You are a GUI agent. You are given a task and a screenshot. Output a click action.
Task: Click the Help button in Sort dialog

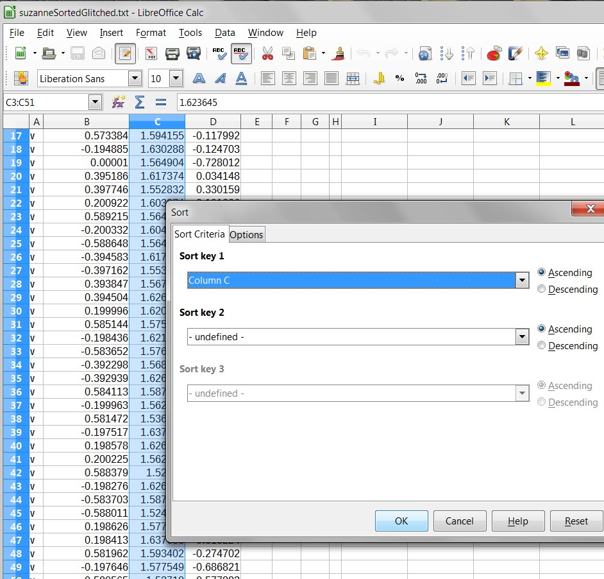click(518, 521)
